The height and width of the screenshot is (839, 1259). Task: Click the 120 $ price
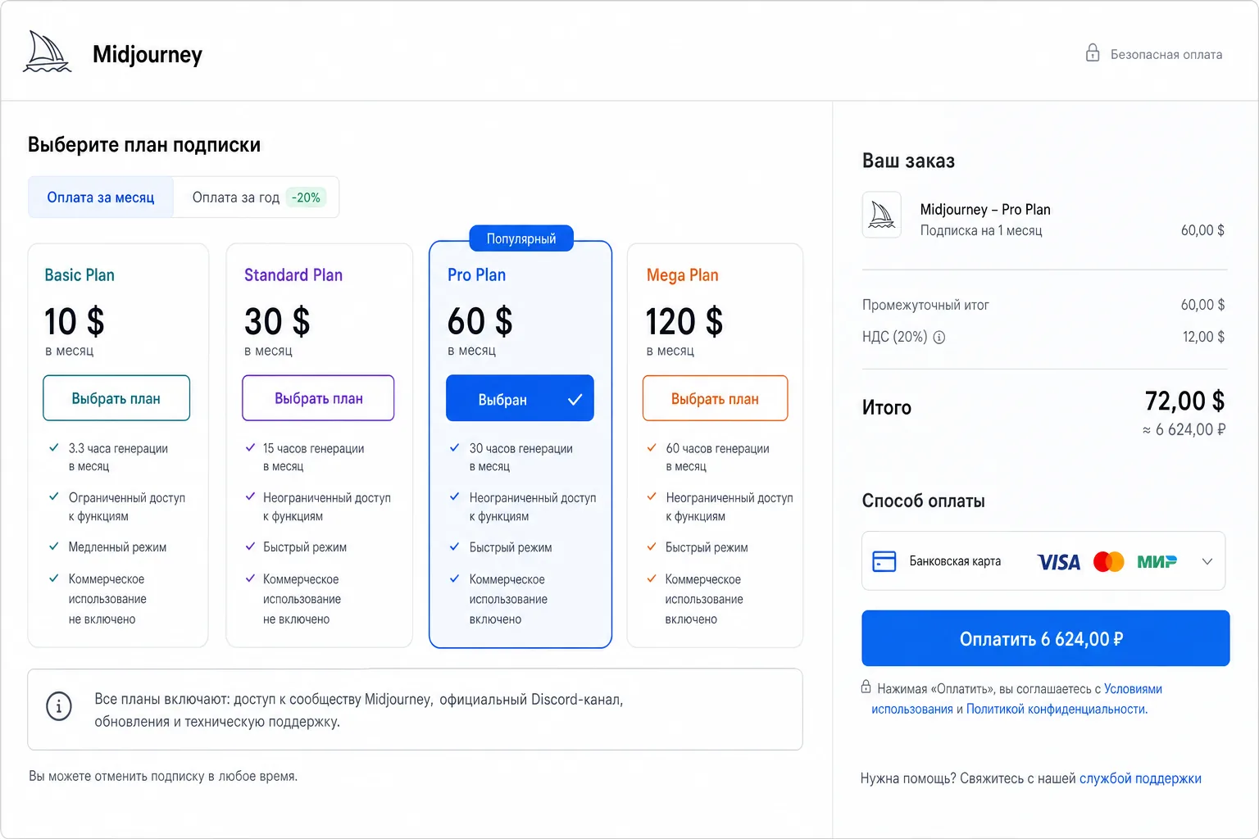[x=684, y=321]
